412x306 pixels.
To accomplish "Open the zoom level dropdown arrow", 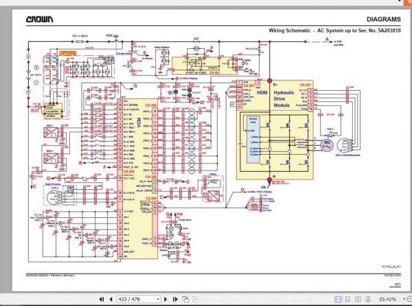I will (x=404, y=299).
